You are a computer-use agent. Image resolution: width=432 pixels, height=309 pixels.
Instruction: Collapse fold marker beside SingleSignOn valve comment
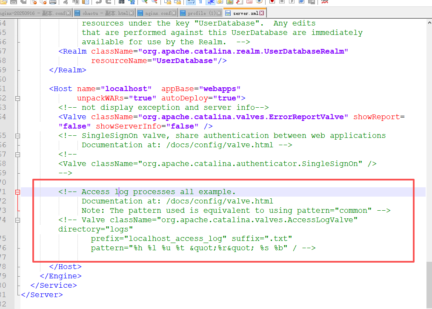pyautogui.click(x=17, y=136)
